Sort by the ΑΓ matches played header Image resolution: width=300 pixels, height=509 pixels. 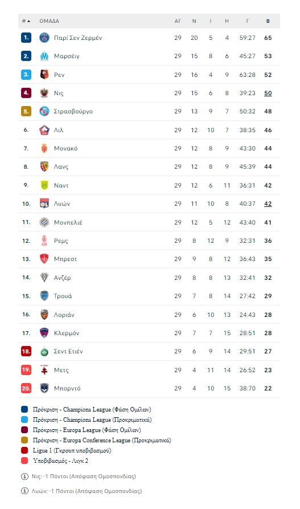point(178,21)
